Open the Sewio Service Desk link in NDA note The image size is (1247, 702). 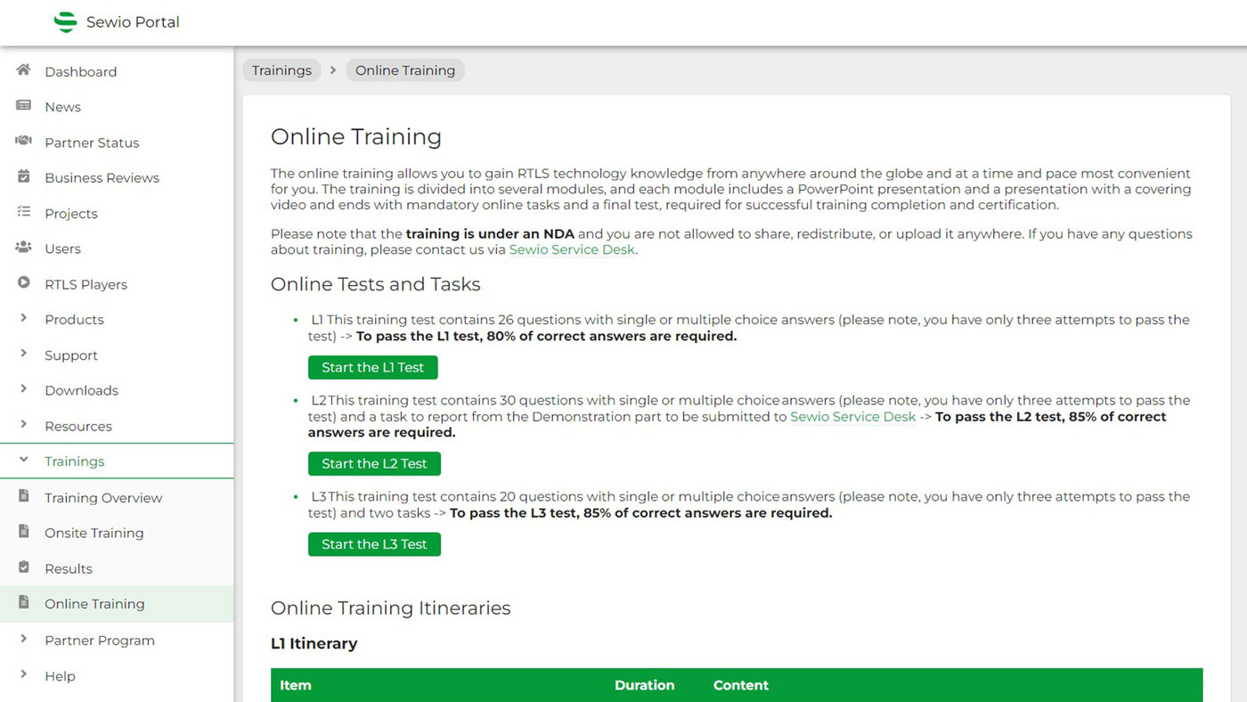pos(572,250)
